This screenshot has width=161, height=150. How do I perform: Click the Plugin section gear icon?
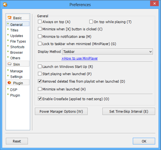pyautogui.click(x=9, y=83)
